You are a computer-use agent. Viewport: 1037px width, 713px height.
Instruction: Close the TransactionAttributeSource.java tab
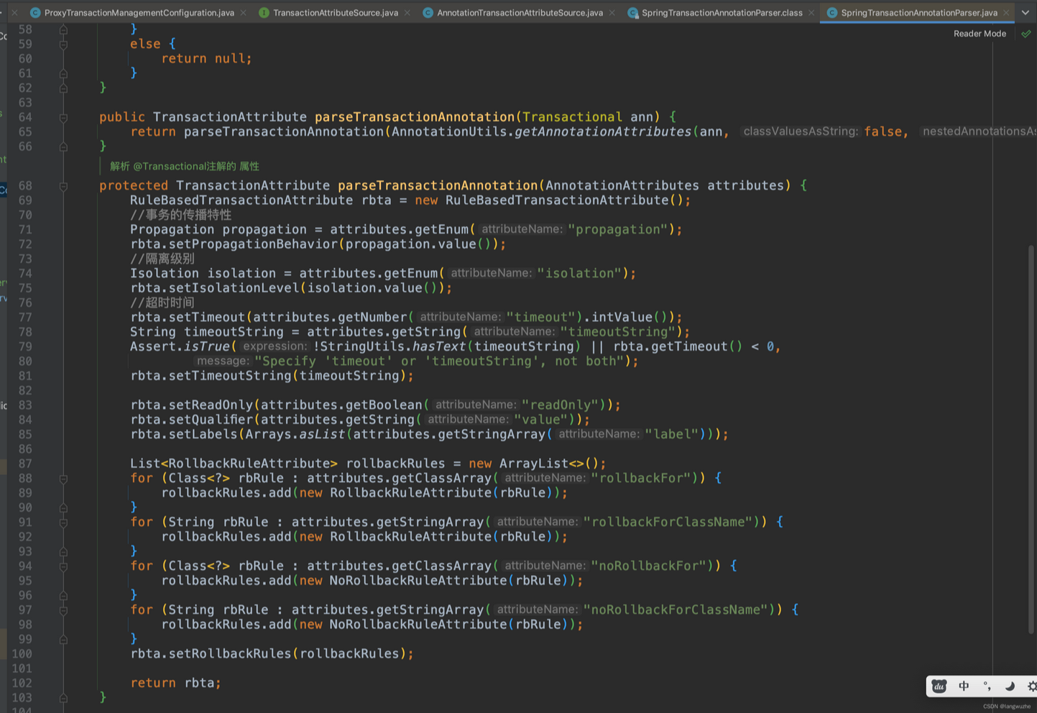(x=407, y=13)
